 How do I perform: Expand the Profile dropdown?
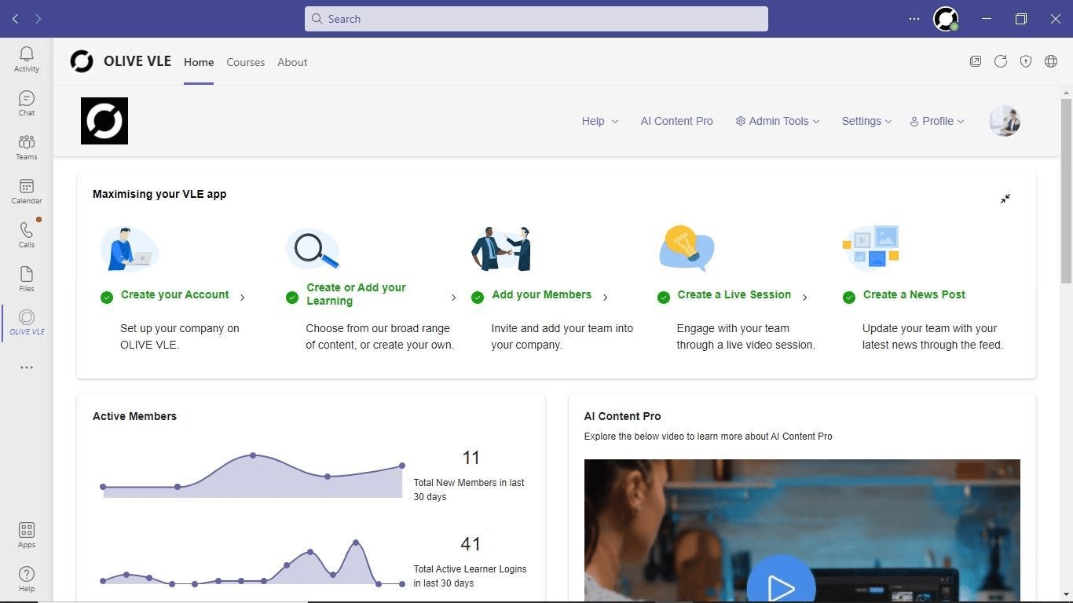coord(937,121)
